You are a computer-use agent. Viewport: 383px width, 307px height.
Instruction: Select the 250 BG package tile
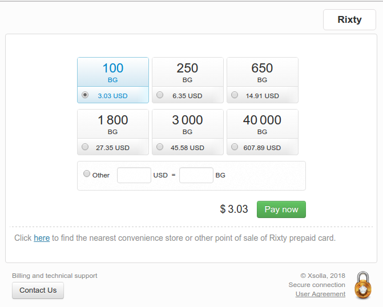188,80
